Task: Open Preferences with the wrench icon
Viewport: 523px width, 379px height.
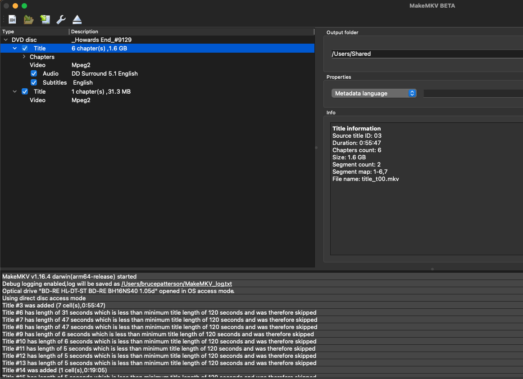Action: pos(61,19)
